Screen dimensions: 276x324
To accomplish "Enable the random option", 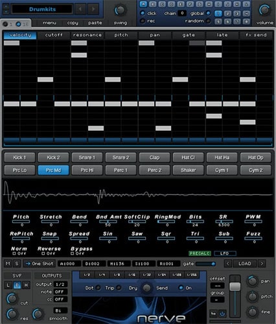I will (x=209, y=21).
